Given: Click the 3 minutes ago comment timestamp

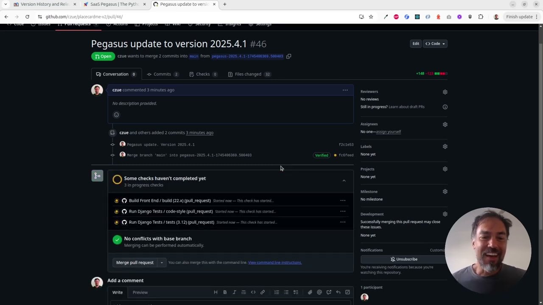Looking at the screenshot, I should click(x=160, y=90).
